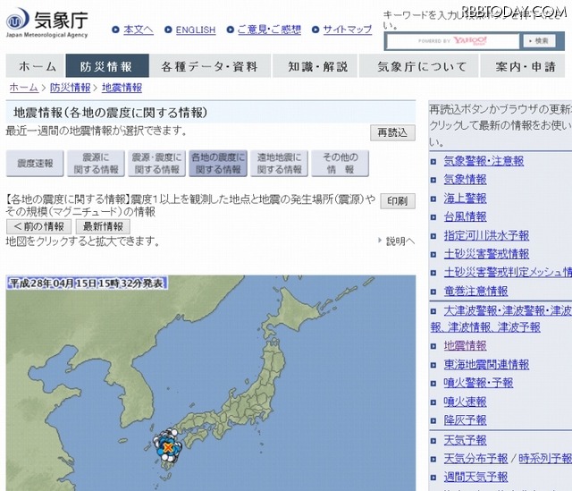Open 天気分布予報 sidebar link
The width and height of the screenshot is (572, 491).
(475, 458)
